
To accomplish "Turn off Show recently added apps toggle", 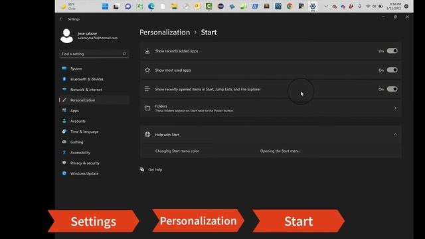I will coord(392,50).
